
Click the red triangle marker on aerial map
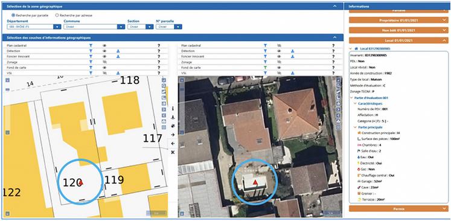(x=255, y=182)
